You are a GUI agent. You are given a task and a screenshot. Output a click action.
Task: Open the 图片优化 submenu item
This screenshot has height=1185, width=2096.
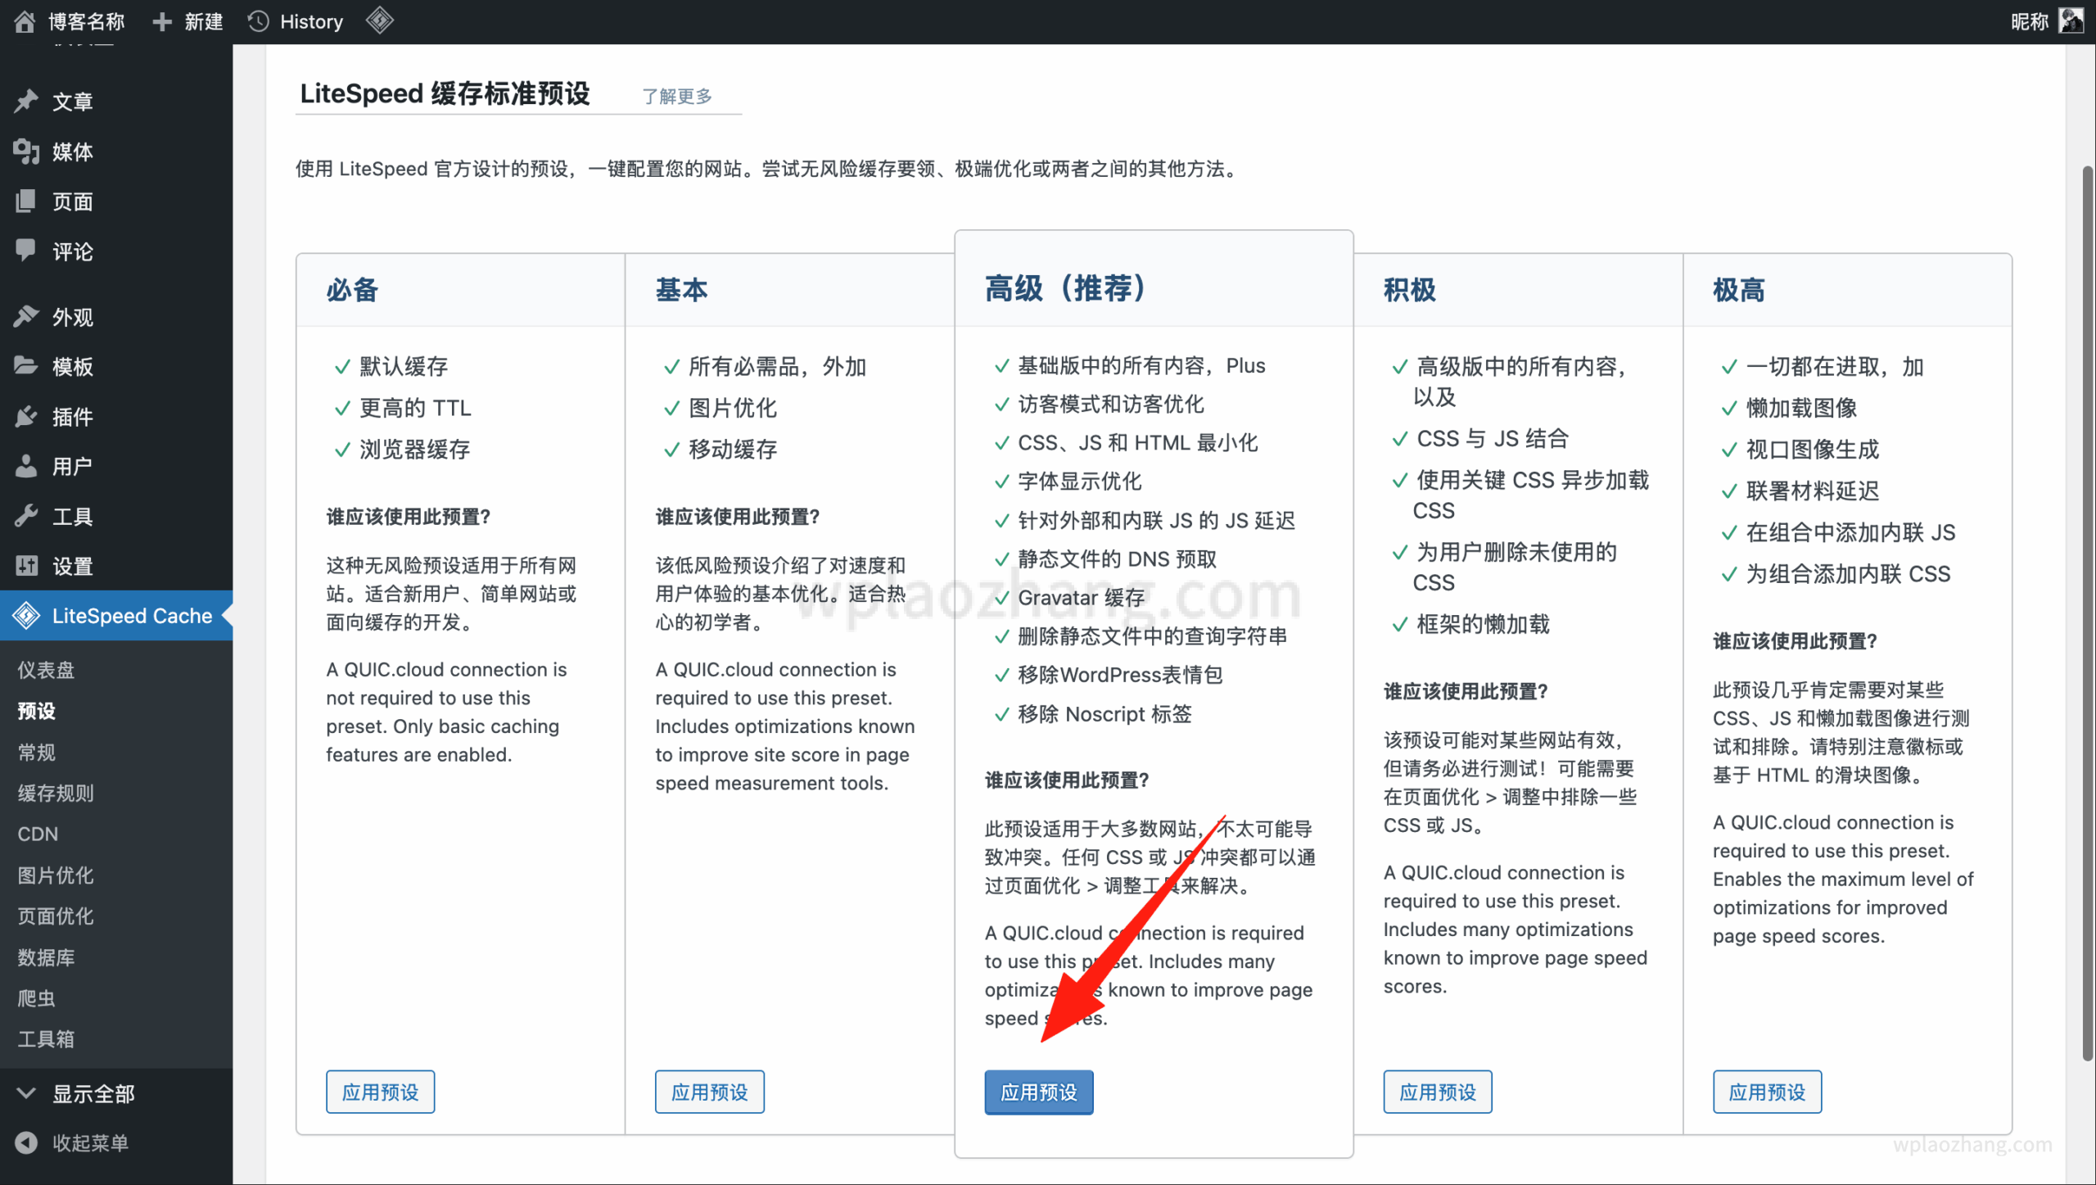click(x=56, y=875)
